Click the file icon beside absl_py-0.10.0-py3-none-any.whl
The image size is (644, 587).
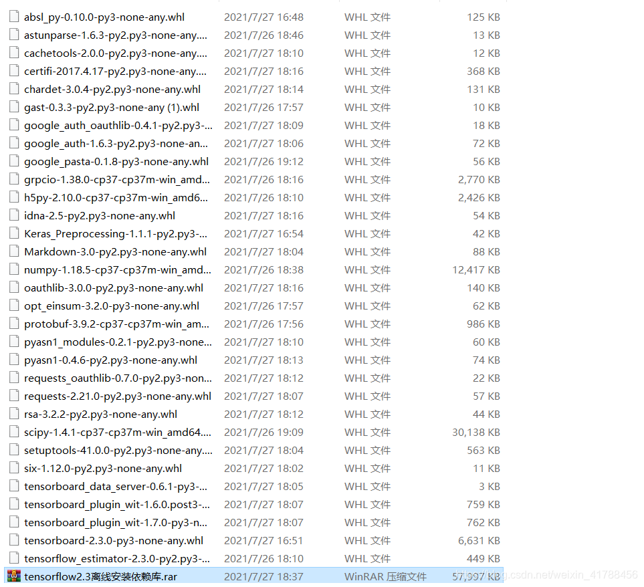tap(14, 17)
